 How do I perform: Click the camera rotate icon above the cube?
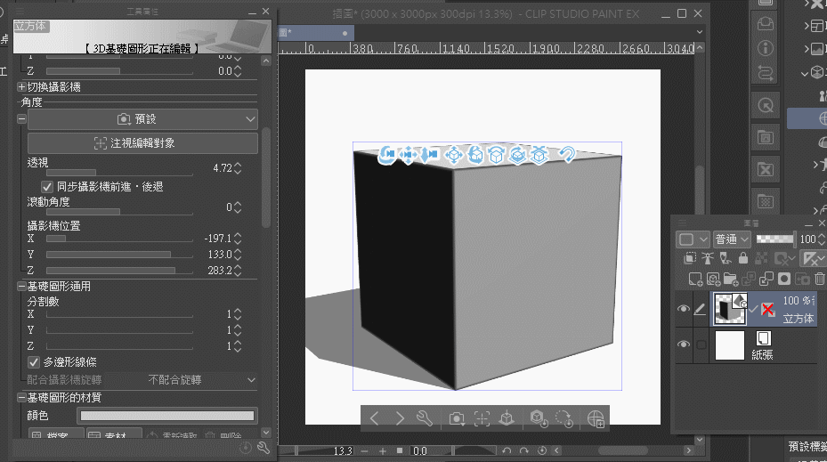click(387, 156)
